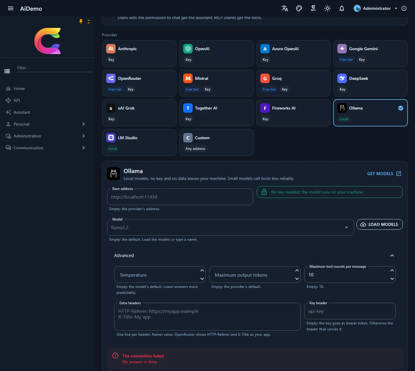The image size is (415, 371).
Task: Click the AiDemo colorful C logo
Action: point(47,41)
